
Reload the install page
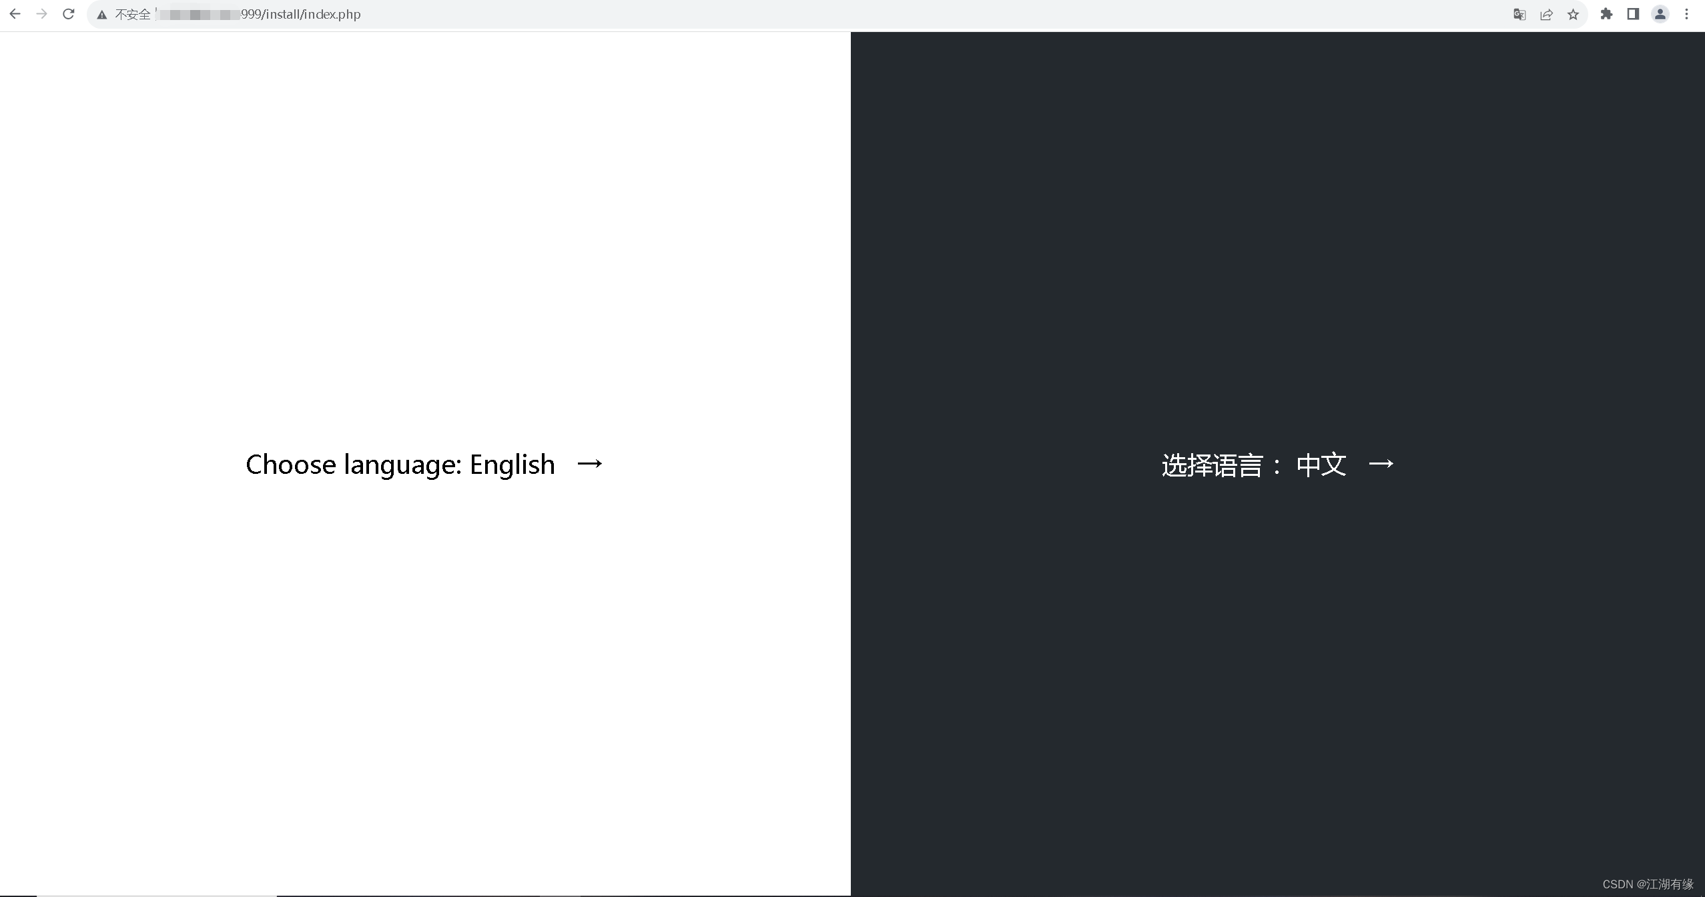(68, 14)
